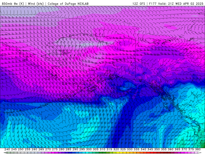The image size is (205, 154).
Task: Click the "F177 Valid: 21Z WED APR 02 2025" text
Action: click(176, 4)
